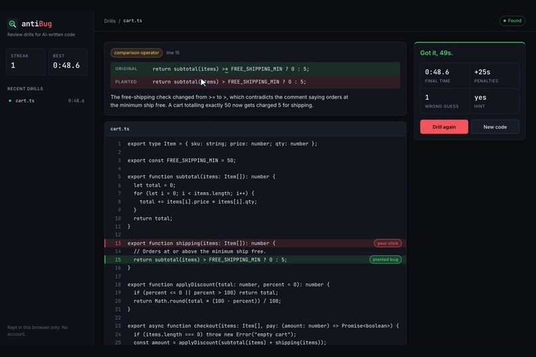Click line 25 const amount statement
This screenshot has width=536, height=357.
(230, 342)
